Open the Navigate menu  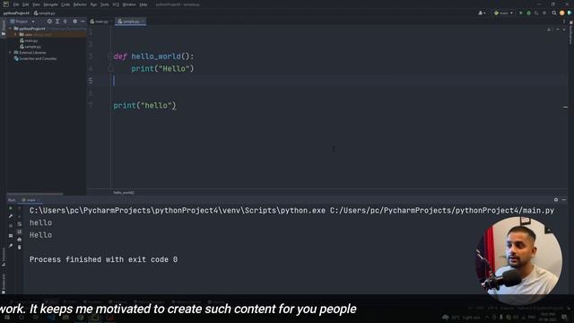(x=50, y=4)
